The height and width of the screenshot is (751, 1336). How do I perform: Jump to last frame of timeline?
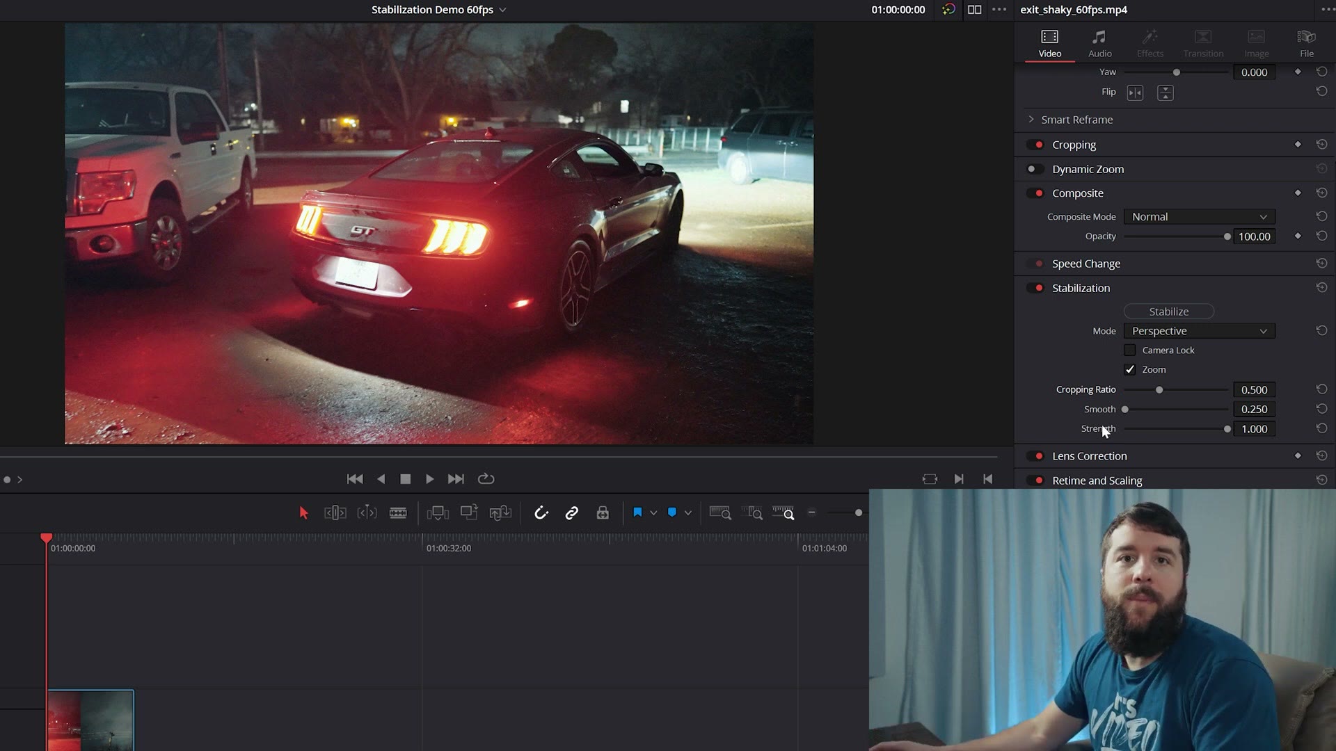point(456,479)
